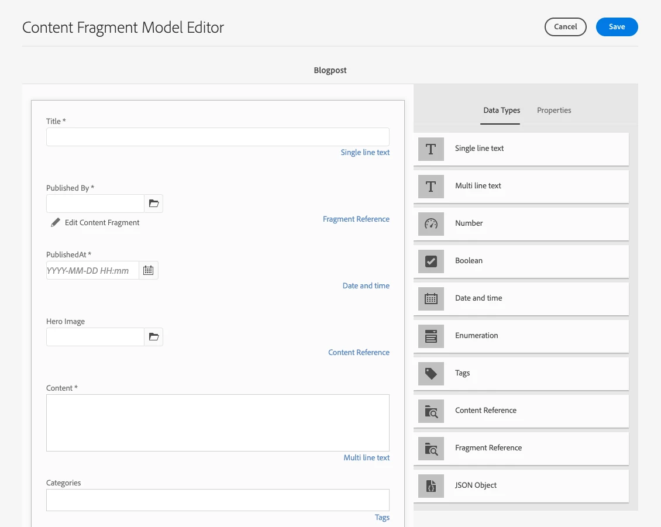This screenshot has width=661, height=527.
Task: Click the Single line text data type icon
Action: (x=431, y=149)
